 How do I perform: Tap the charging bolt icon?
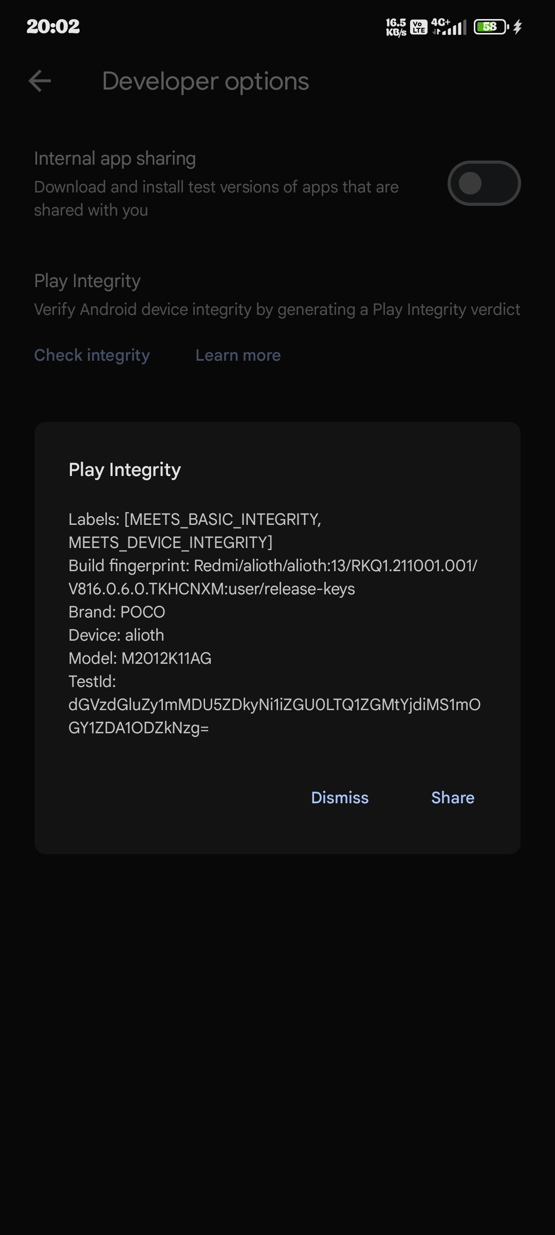517,27
